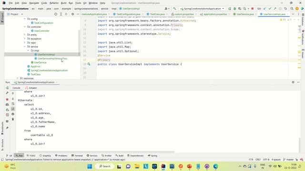
Task: Open the Actuator tab in Run panel
Action: coord(31,88)
